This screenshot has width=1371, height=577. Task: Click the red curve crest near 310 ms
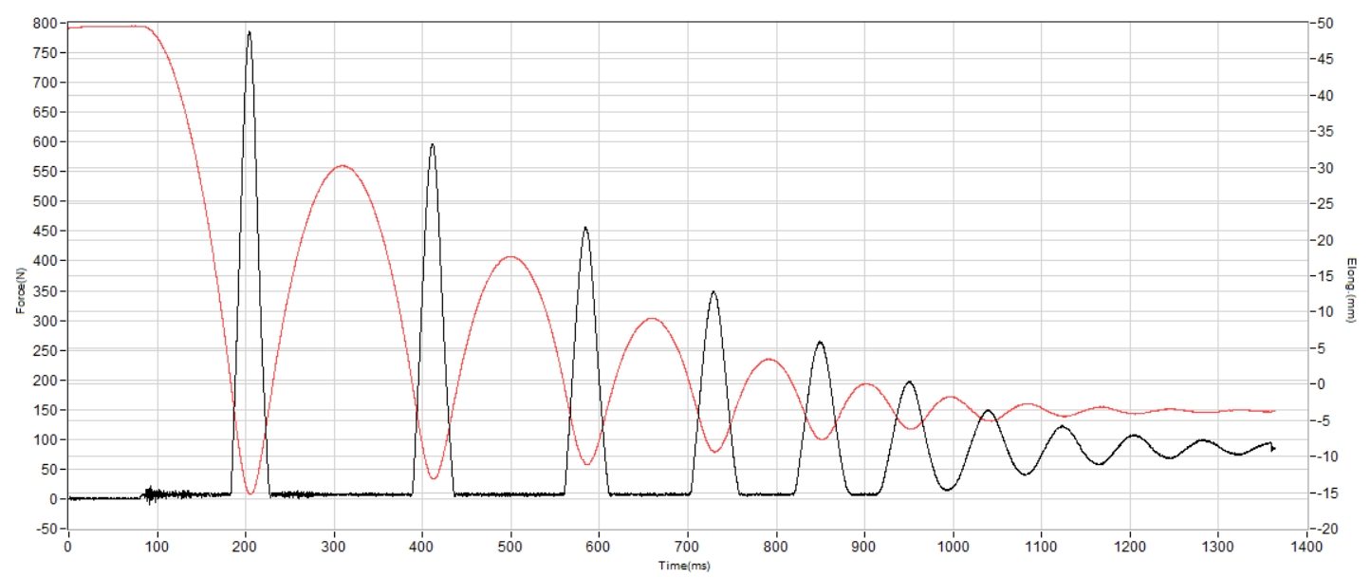click(342, 166)
